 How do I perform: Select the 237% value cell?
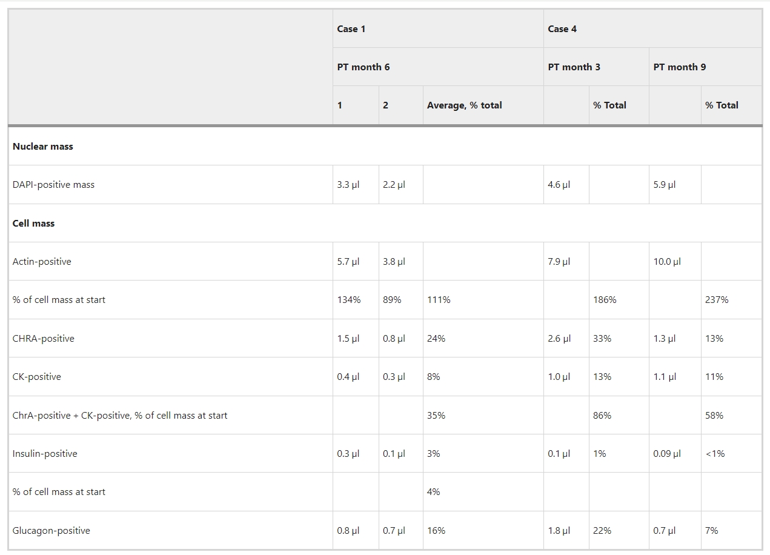(717, 300)
